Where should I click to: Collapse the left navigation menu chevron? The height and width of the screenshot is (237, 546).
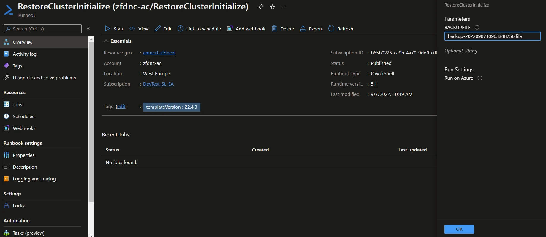[x=88, y=29]
